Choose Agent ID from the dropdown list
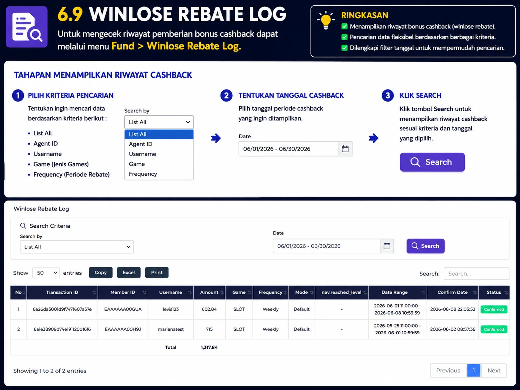Screen dimensions: 520x390 (x=159, y=144)
